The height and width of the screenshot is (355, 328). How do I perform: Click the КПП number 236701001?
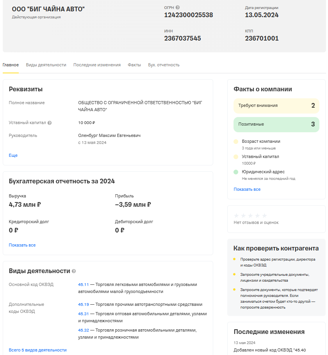[262, 39]
